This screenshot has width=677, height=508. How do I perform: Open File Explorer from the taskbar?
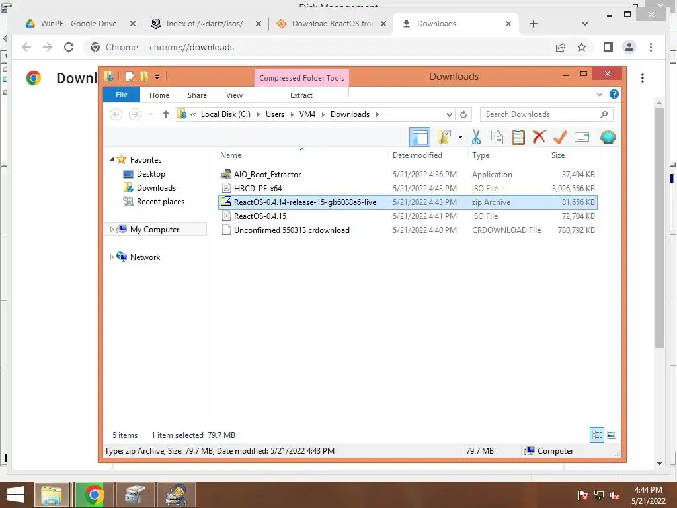(52, 495)
